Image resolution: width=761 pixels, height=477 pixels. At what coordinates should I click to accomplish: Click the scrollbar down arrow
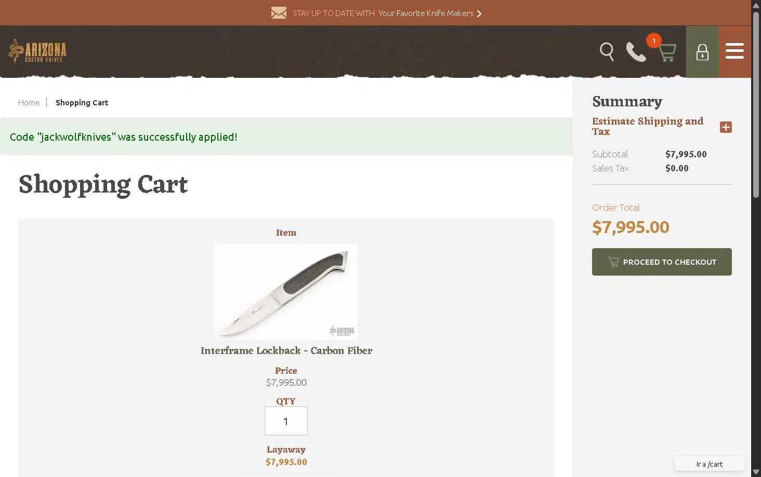(x=756, y=472)
